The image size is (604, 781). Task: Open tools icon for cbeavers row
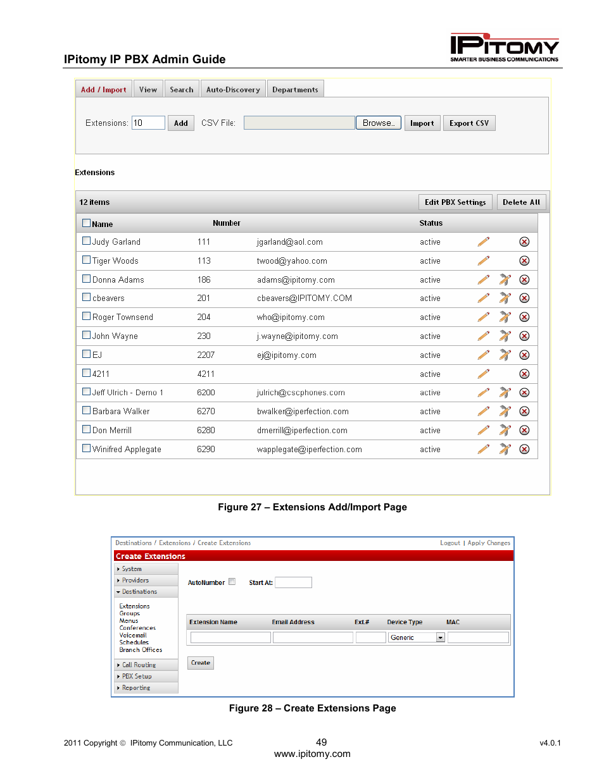pyautogui.click(x=505, y=298)
